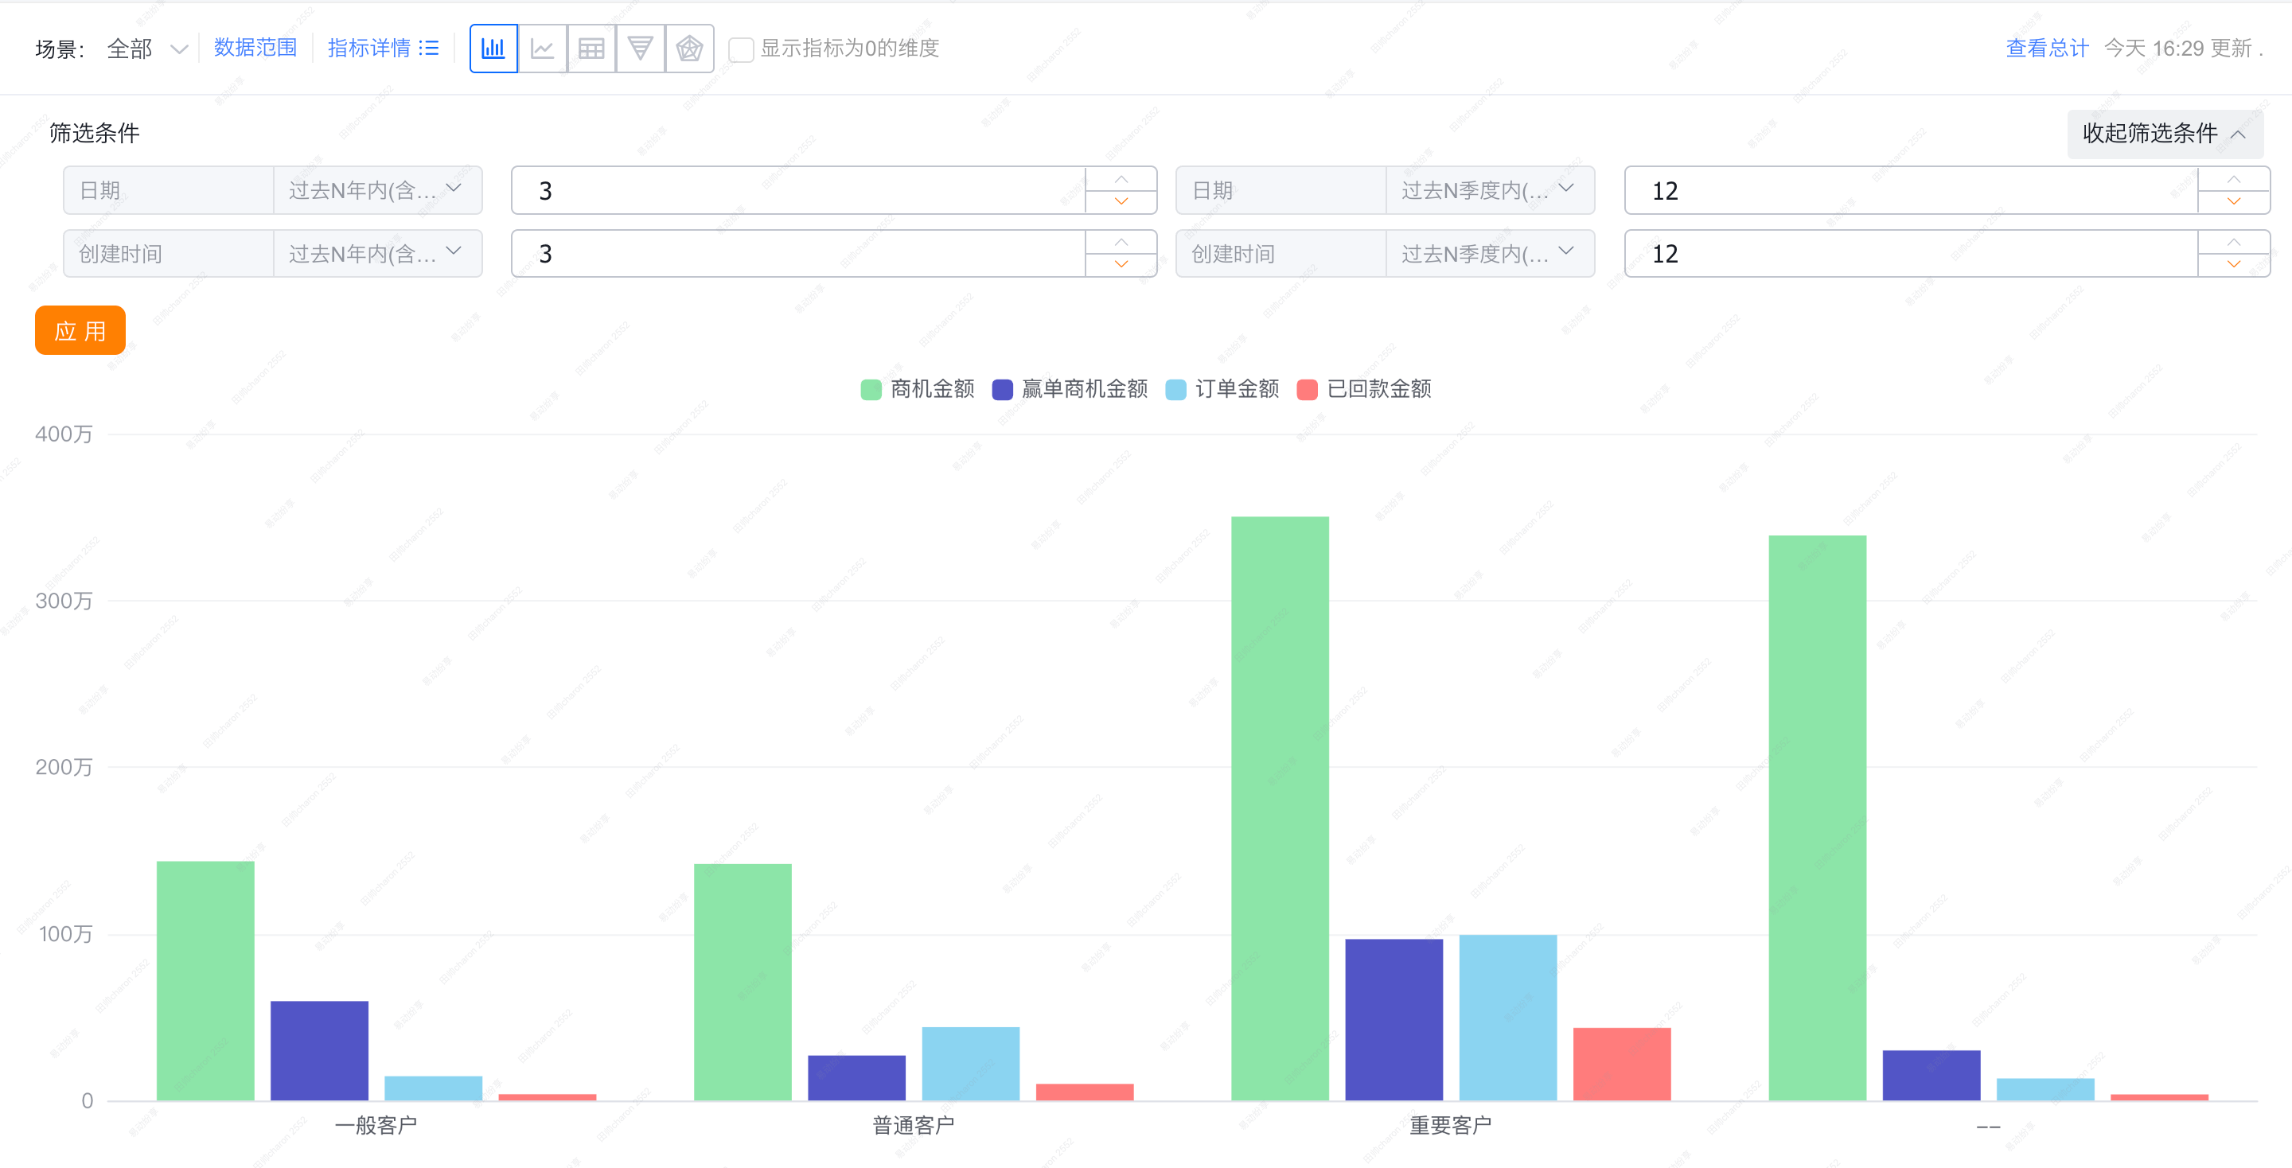Switch to radar chart view
Screen dimensions: 2292x1168
pos(688,48)
